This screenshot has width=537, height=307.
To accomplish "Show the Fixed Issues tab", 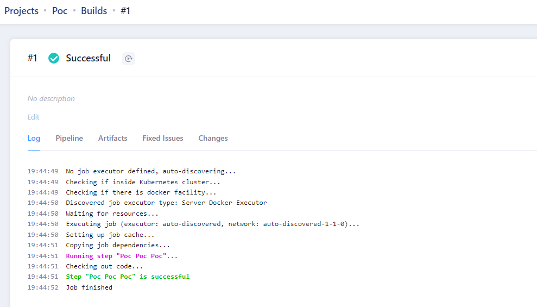I will 163,139.
